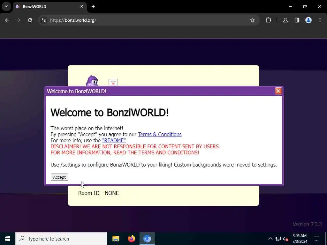This screenshot has height=245, width=327.
Task: Minimize the Chrome browser window
Action: [x=290, y=6]
